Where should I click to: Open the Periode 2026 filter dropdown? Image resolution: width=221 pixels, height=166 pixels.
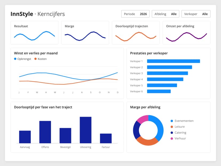(x=135, y=14)
